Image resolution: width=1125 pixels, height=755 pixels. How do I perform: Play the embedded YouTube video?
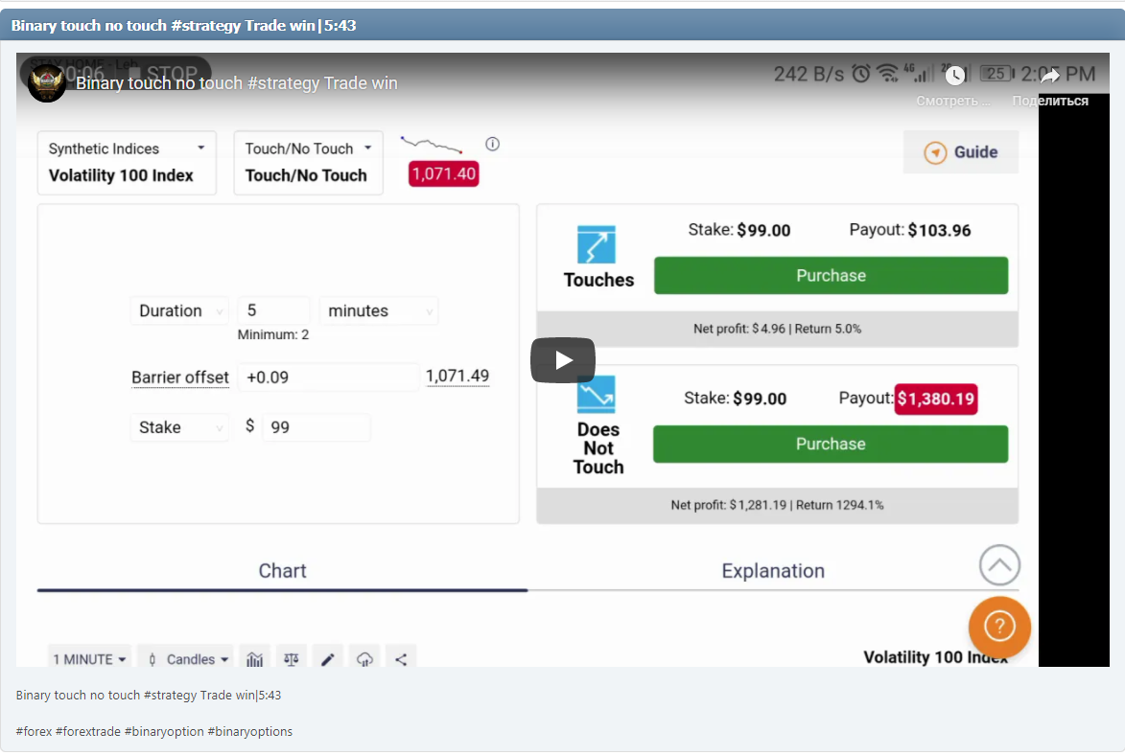point(563,360)
